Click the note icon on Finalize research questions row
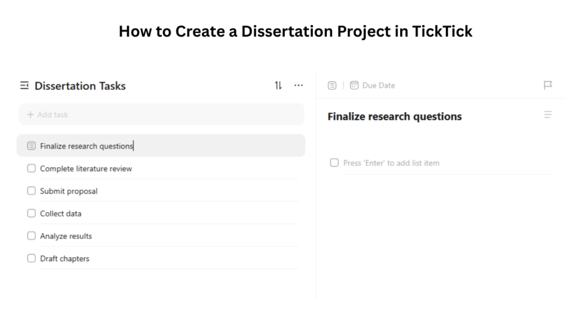Viewport: 573px width, 322px height. coord(31,145)
